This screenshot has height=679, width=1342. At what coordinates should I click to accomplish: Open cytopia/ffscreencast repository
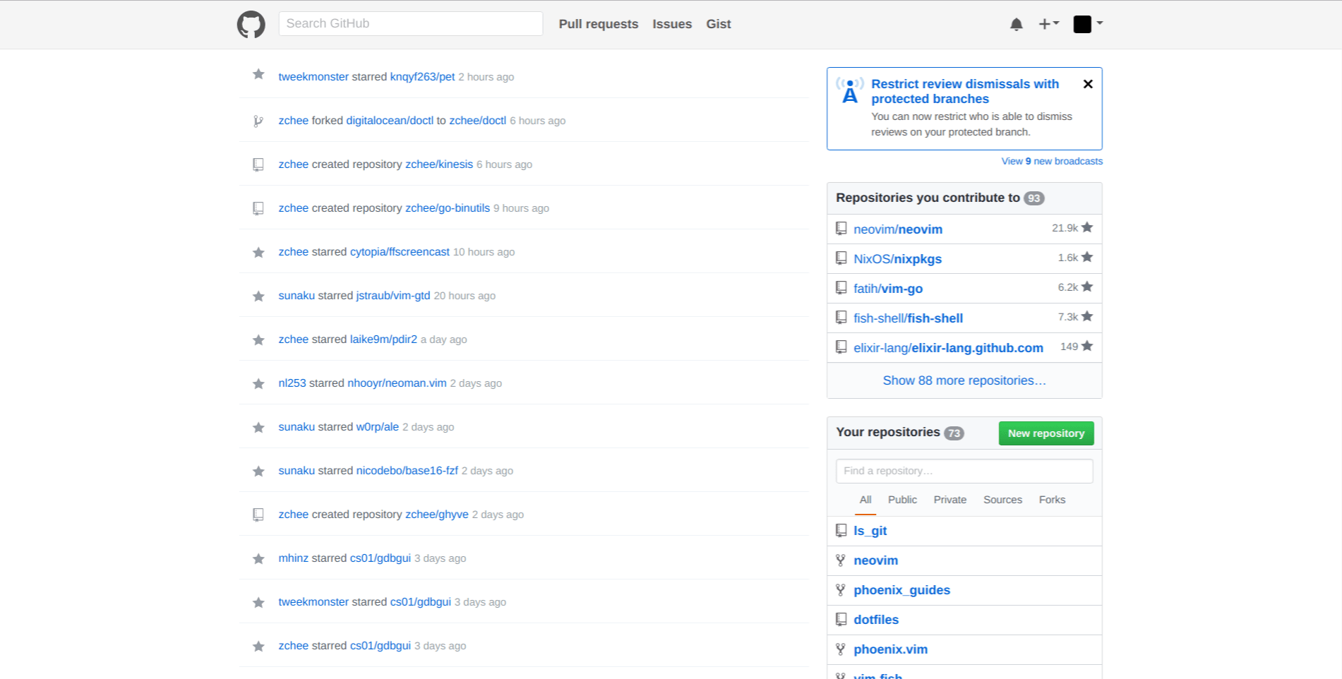[400, 252]
